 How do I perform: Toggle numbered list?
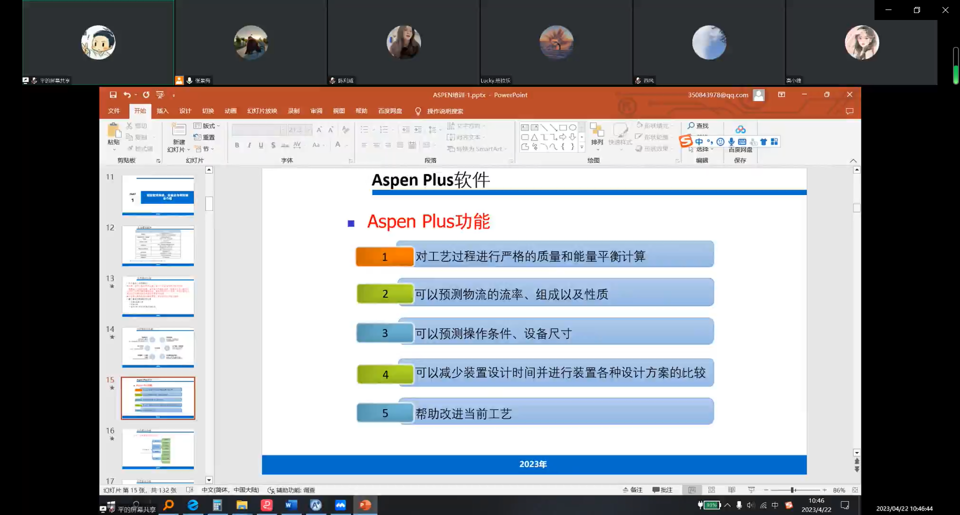tap(383, 130)
